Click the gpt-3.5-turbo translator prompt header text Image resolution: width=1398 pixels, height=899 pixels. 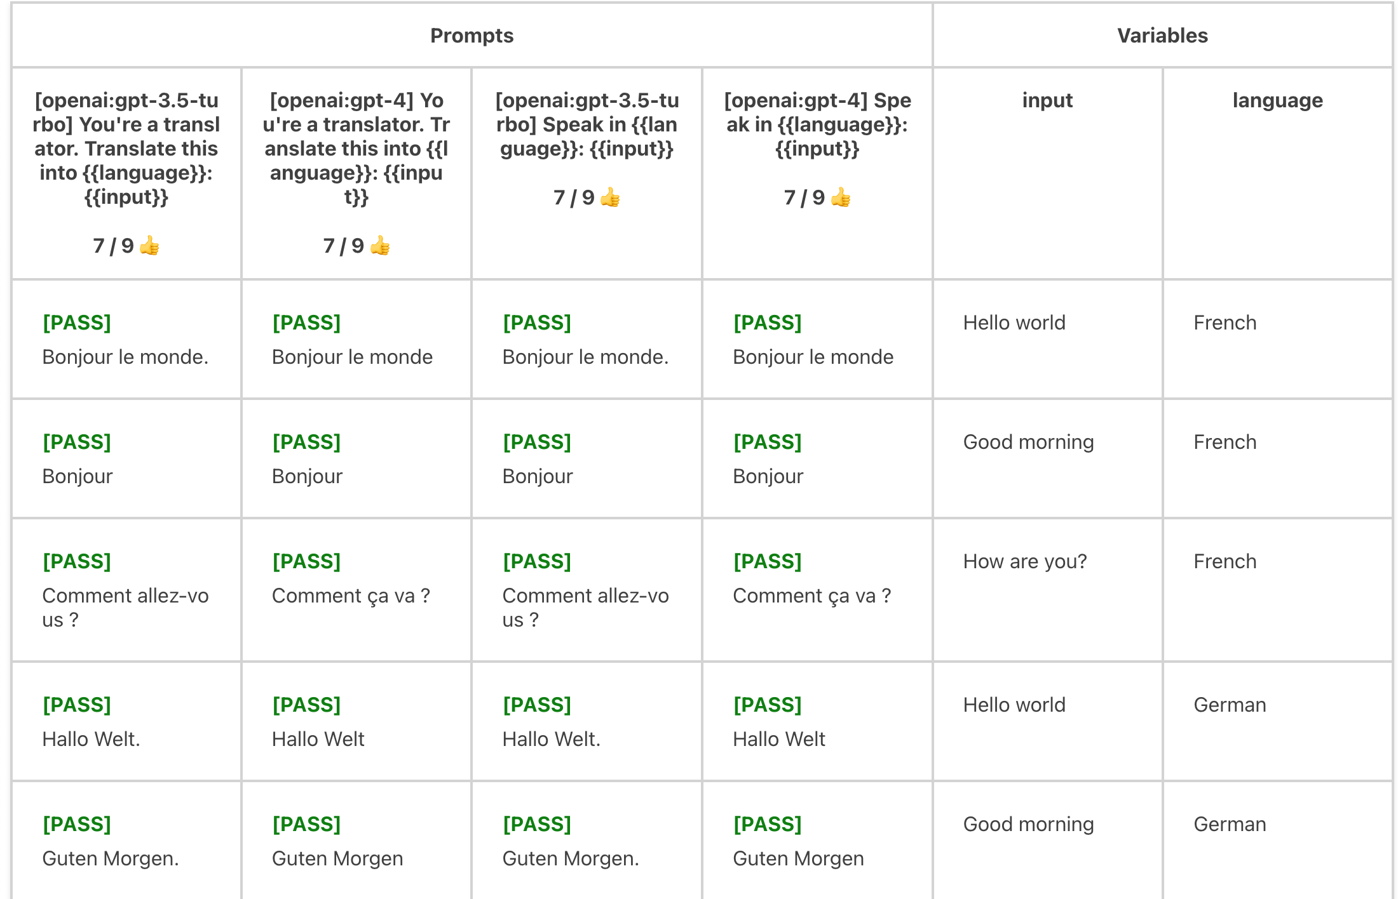[x=126, y=149]
